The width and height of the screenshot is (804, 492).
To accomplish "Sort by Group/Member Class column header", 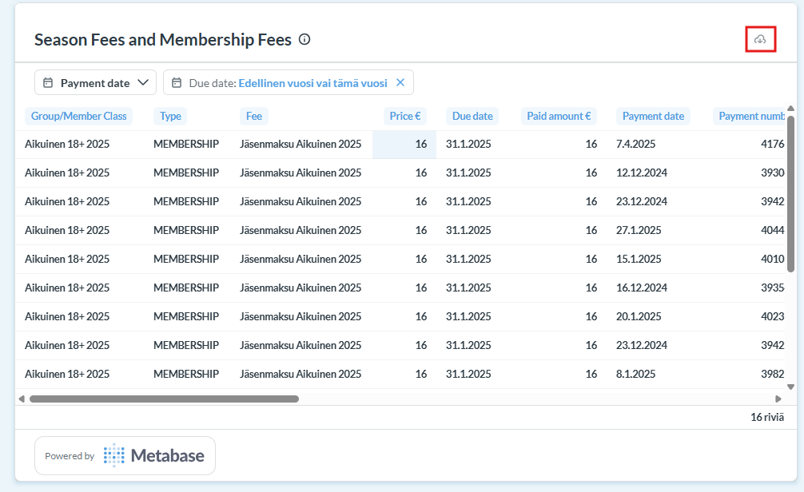I will tap(78, 117).
